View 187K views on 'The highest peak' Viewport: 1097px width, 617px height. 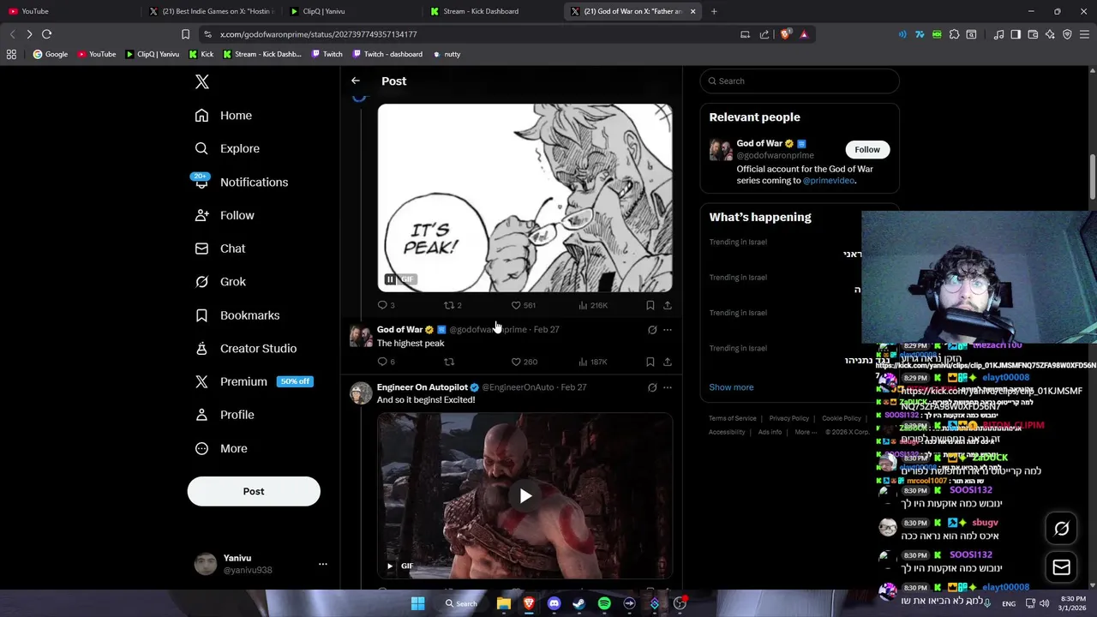(x=592, y=362)
